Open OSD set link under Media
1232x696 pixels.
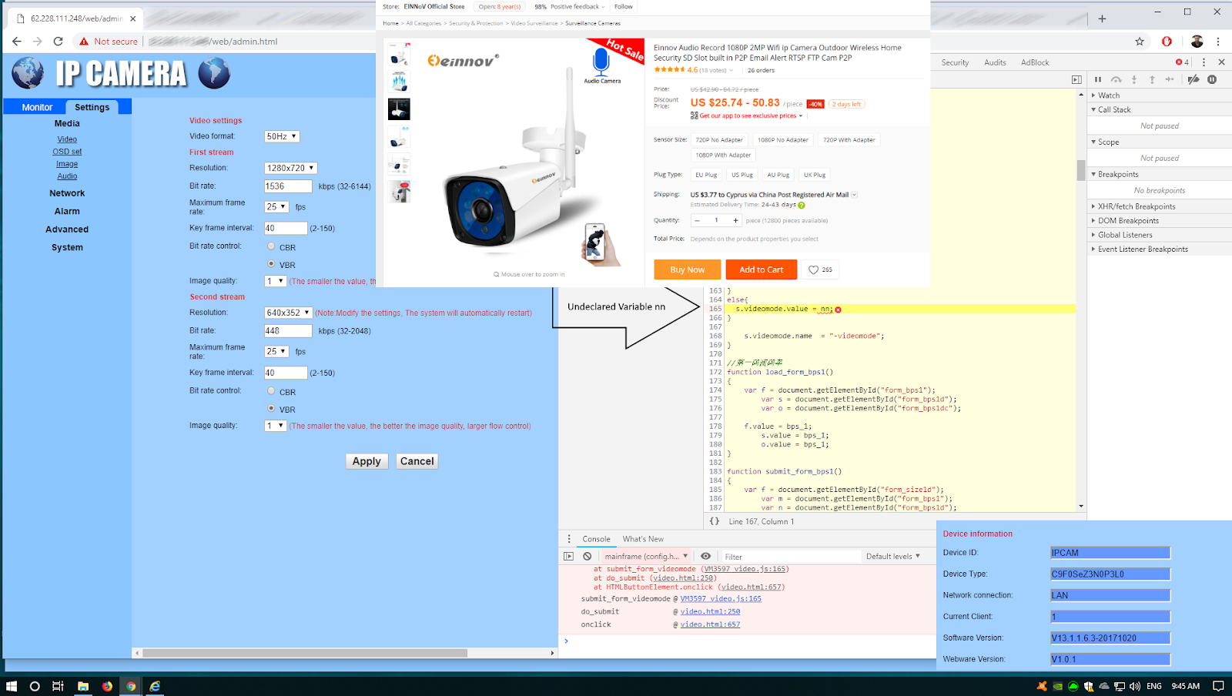point(67,152)
